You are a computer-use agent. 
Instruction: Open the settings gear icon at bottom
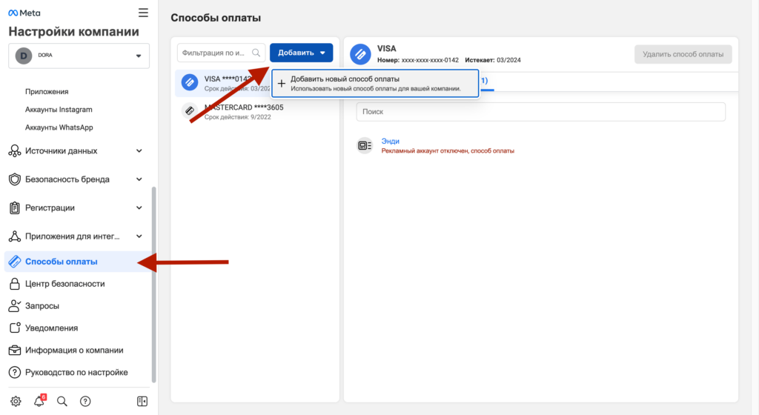16,401
